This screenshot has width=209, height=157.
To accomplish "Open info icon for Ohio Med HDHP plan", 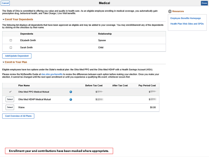I will click(71, 99).
